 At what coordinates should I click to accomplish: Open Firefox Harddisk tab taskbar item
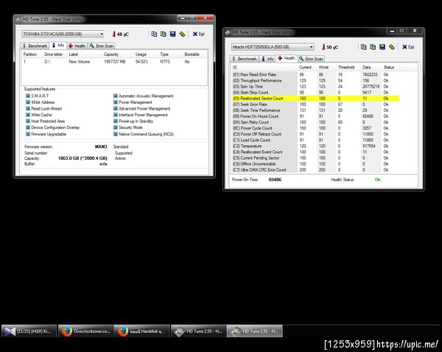[x=141, y=331]
